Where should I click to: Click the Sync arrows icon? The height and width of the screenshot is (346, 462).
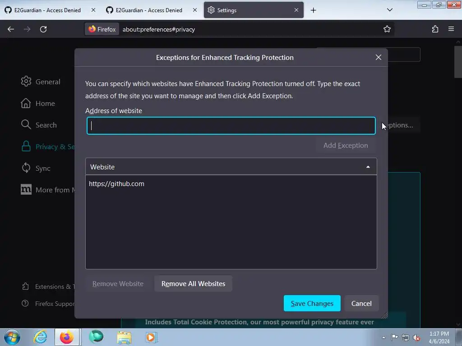26,168
